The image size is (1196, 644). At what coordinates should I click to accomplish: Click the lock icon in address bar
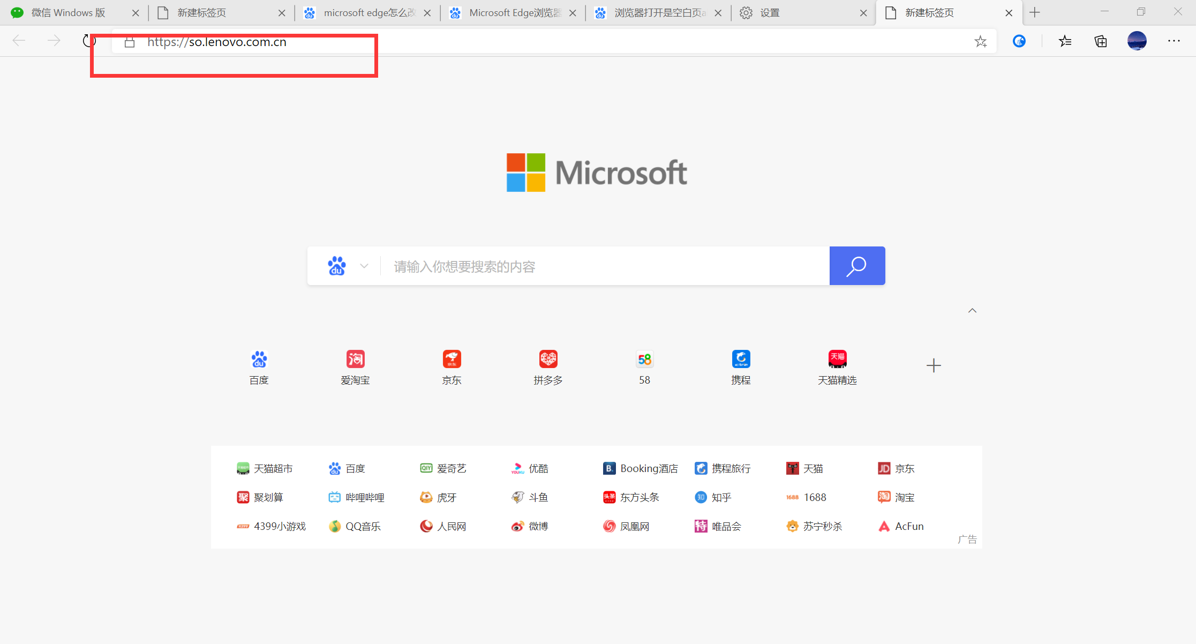(130, 42)
